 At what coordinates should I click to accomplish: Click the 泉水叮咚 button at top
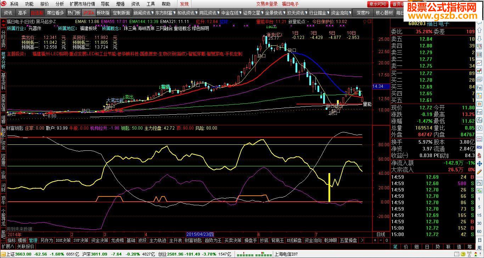(x=378, y=4)
